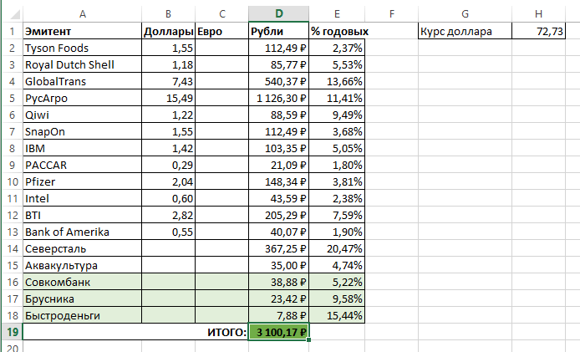The height and width of the screenshot is (352, 580).
Task: Select column B header
Action: tap(168, 14)
